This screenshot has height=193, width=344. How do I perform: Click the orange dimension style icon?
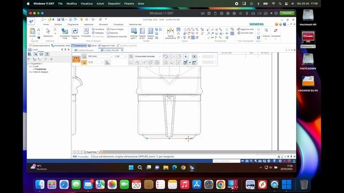tap(76, 59)
